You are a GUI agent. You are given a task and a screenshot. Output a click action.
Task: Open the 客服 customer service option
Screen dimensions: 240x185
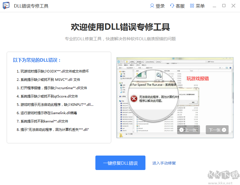coord(180,6)
